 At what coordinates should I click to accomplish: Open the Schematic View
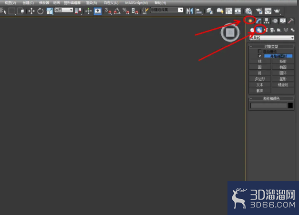(x=237, y=11)
